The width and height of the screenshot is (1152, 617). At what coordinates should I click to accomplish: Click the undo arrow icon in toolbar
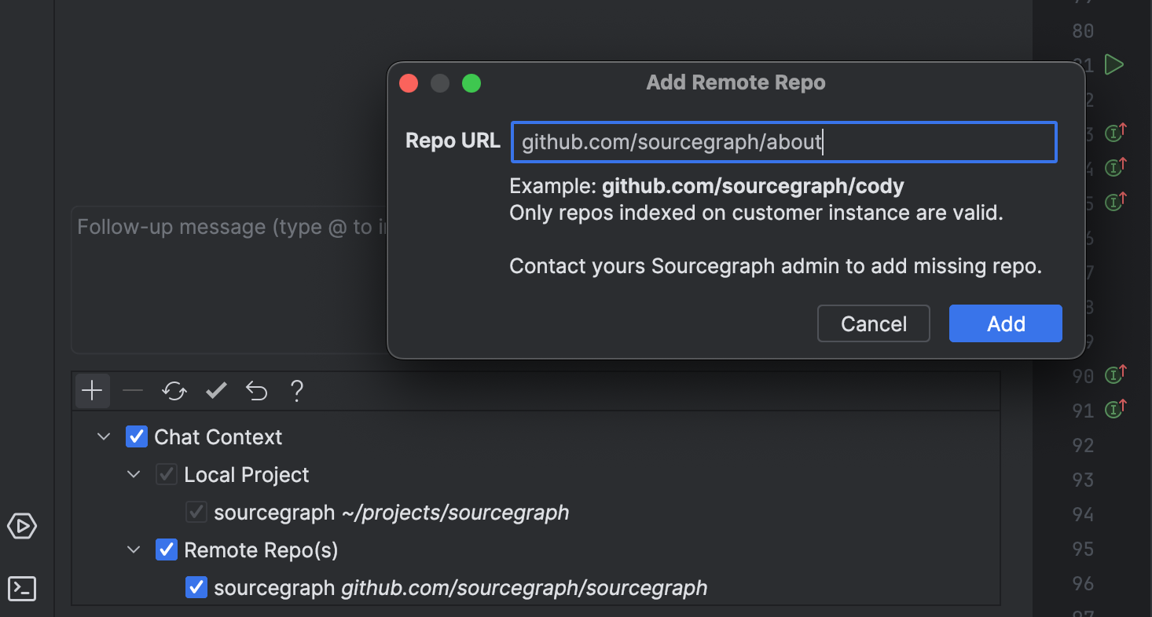pyautogui.click(x=257, y=390)
